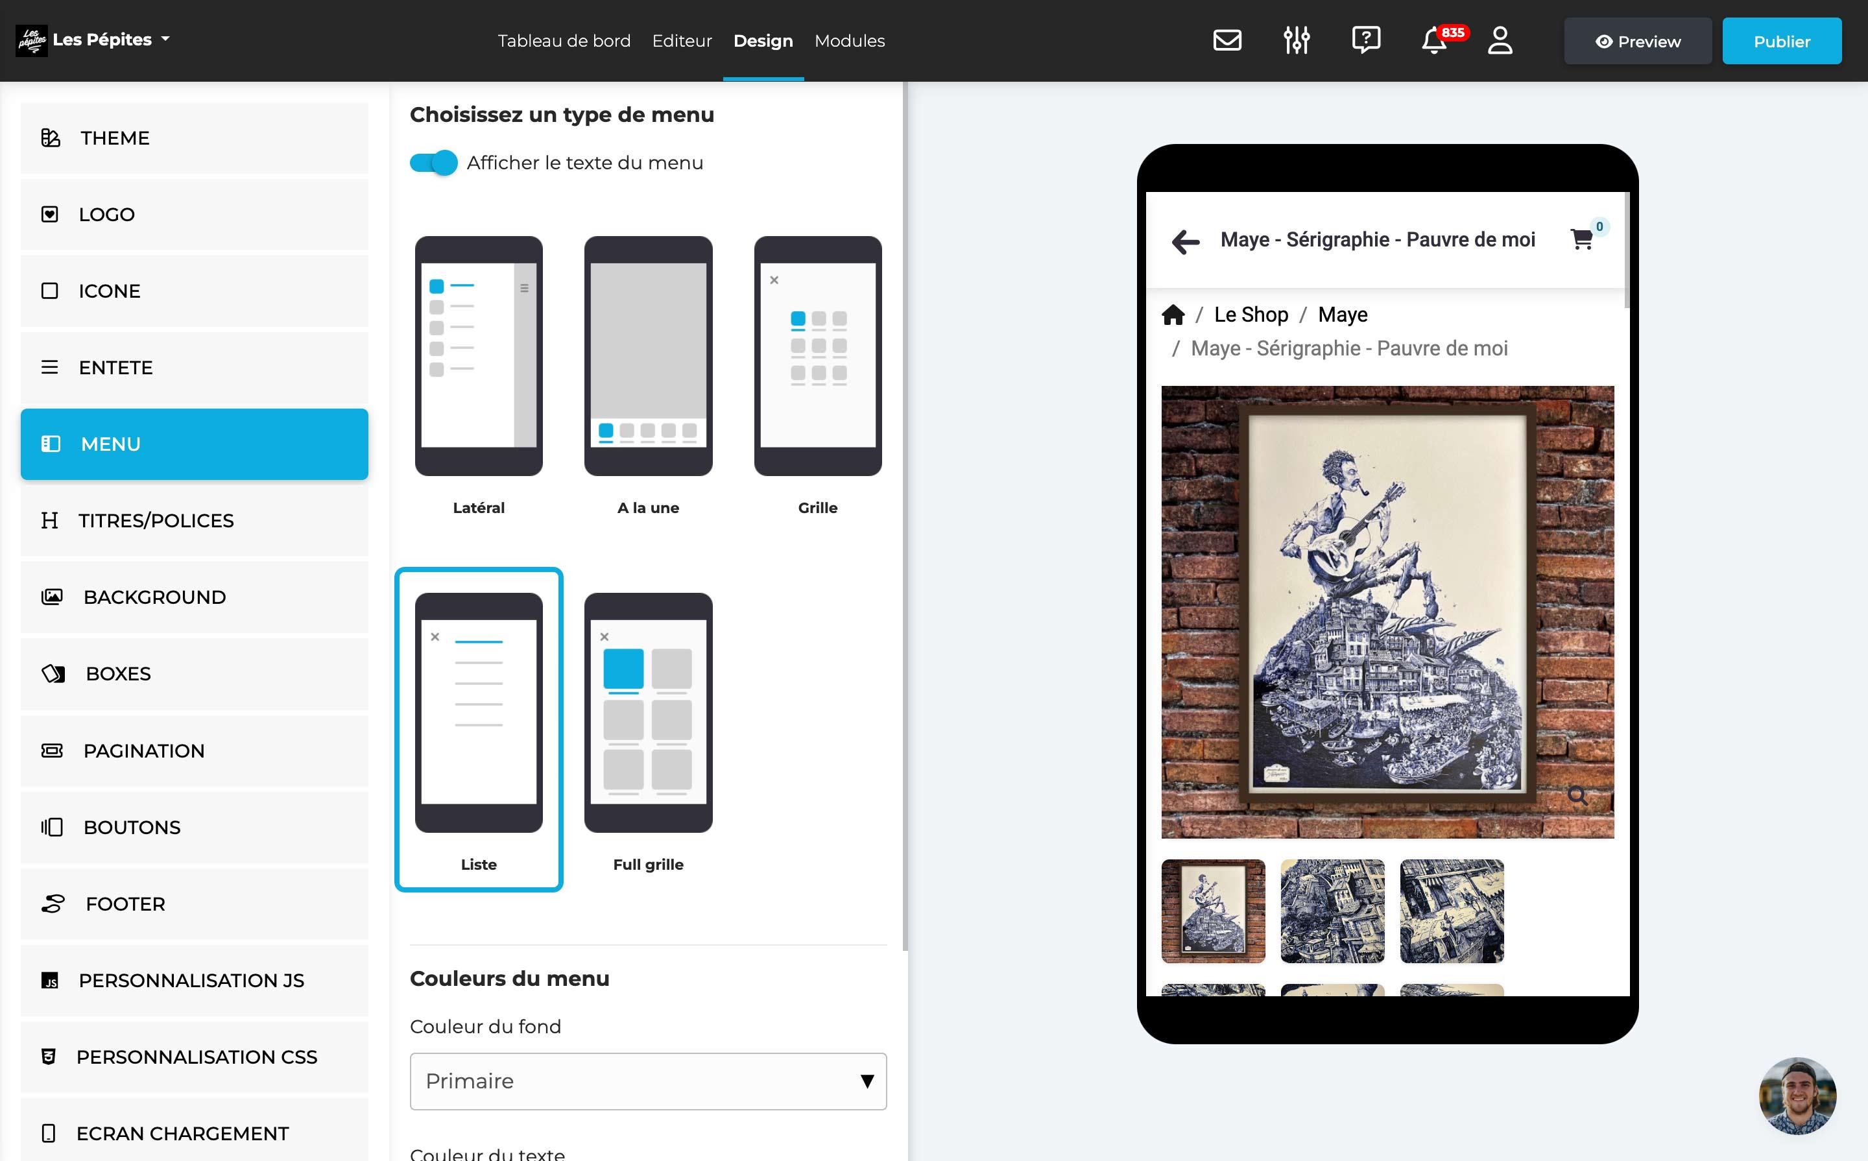Open the help question-mark chat icon
This screenshot has height=1161, width=1868.
point(1366,40)
